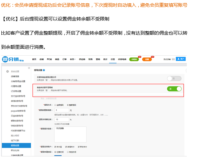Click the gear icon beside 系统设置
The image size is (207, 163).
coord(7,71)
